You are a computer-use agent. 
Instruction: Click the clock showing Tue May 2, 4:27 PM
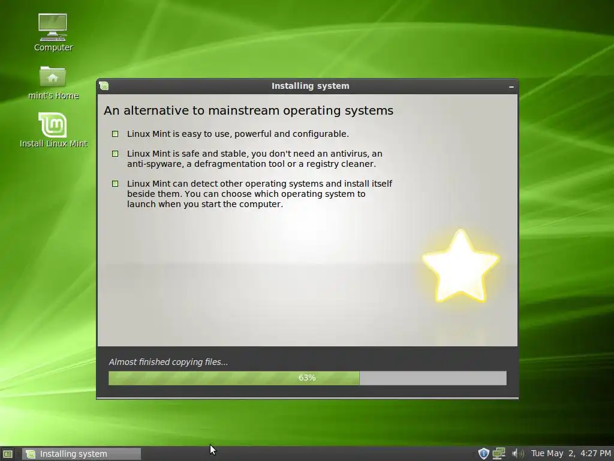(571, 454)
